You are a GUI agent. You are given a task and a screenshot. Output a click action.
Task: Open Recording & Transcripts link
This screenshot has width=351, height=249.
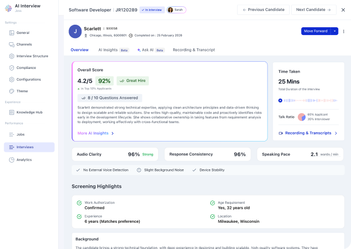(x=308, y=133)
